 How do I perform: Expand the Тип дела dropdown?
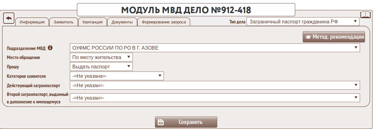[x=303, y=22]
